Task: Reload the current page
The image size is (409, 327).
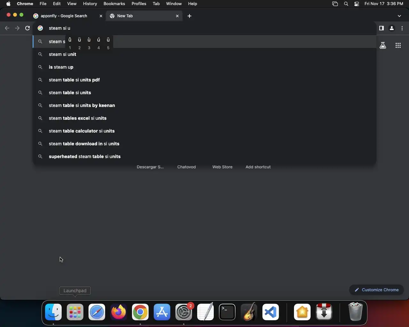Action: pos(27,28)
